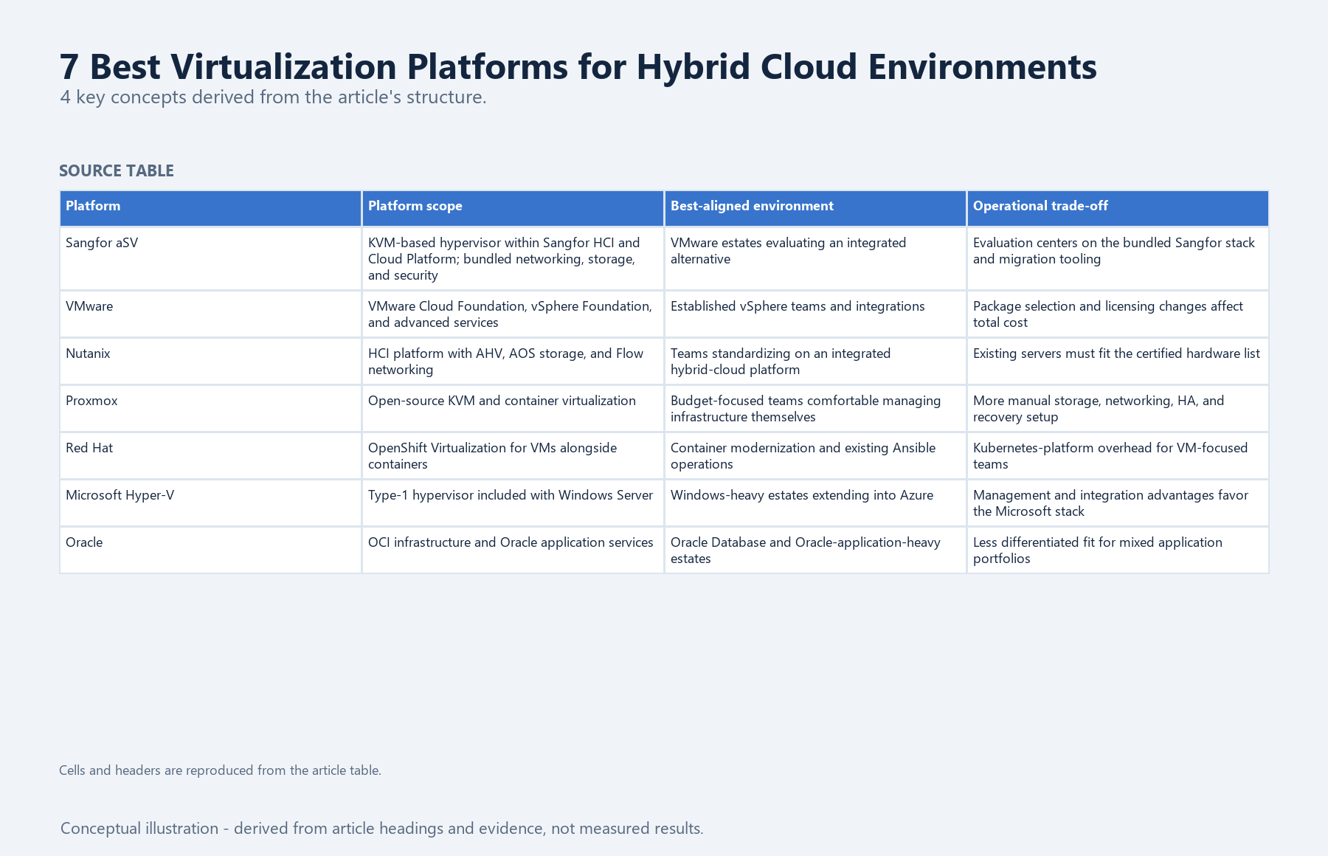Select the 'Cells and headers are reproduced' note
The width and height of the screenshot is (1328, 856).
220,770
